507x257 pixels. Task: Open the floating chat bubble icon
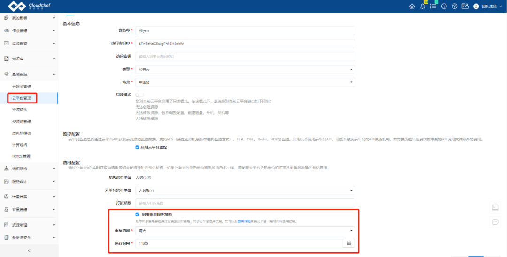(x=495, y=222)
